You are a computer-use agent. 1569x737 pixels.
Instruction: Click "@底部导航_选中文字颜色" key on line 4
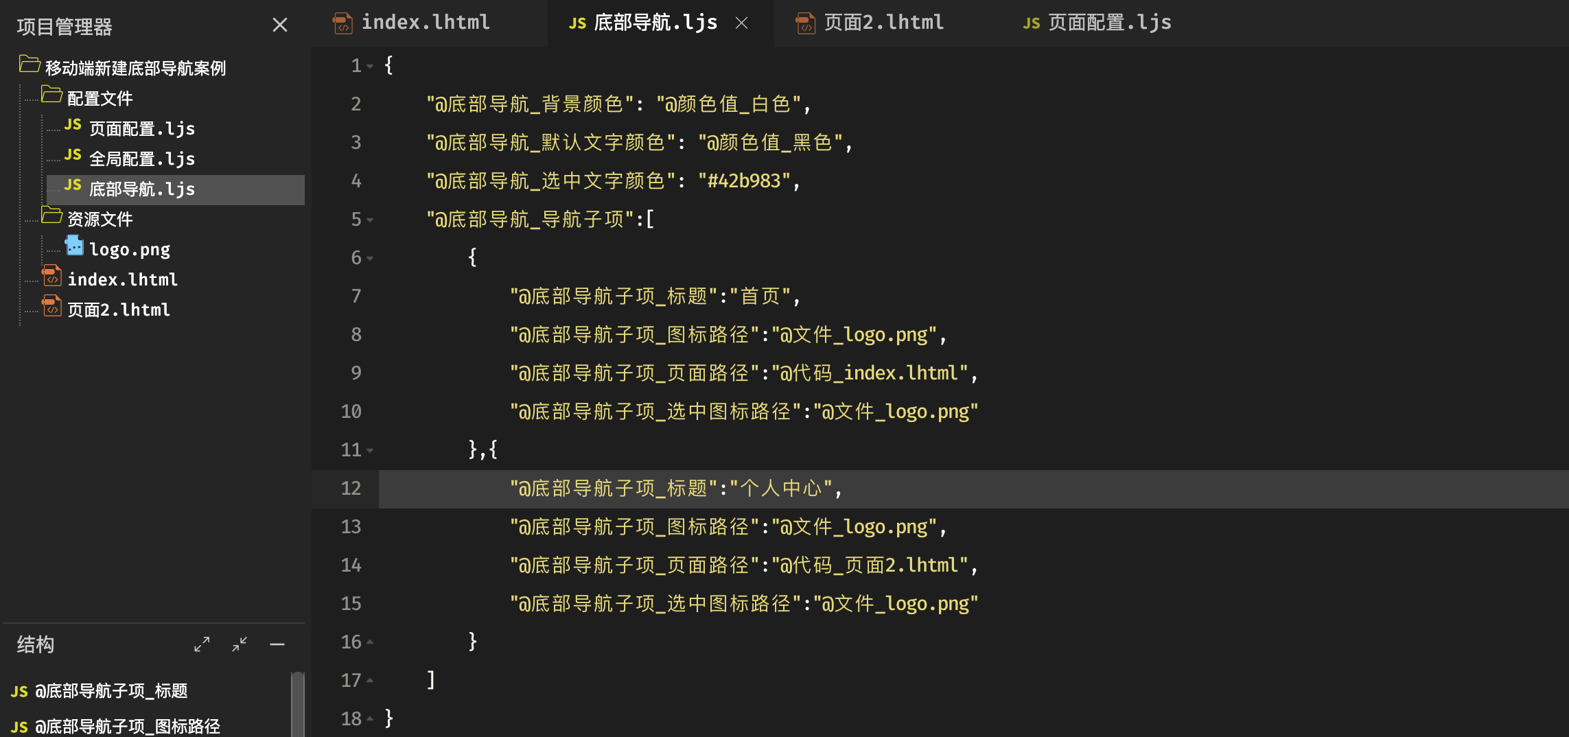(551, 181)
